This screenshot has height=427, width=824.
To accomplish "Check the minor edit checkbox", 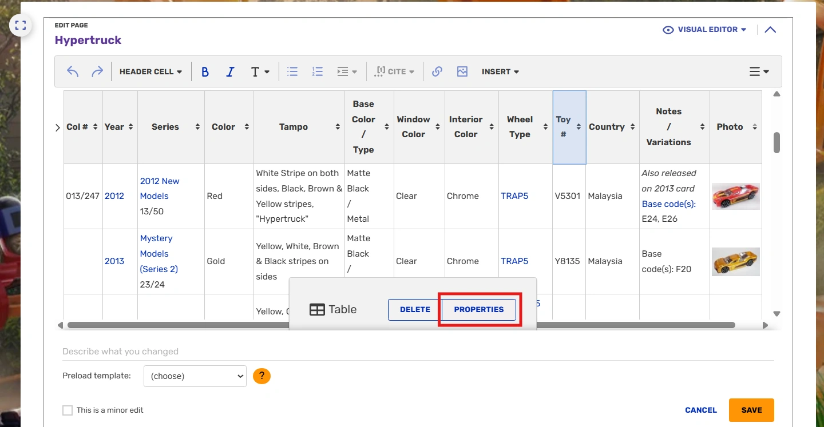I will (x=68, y=410).
